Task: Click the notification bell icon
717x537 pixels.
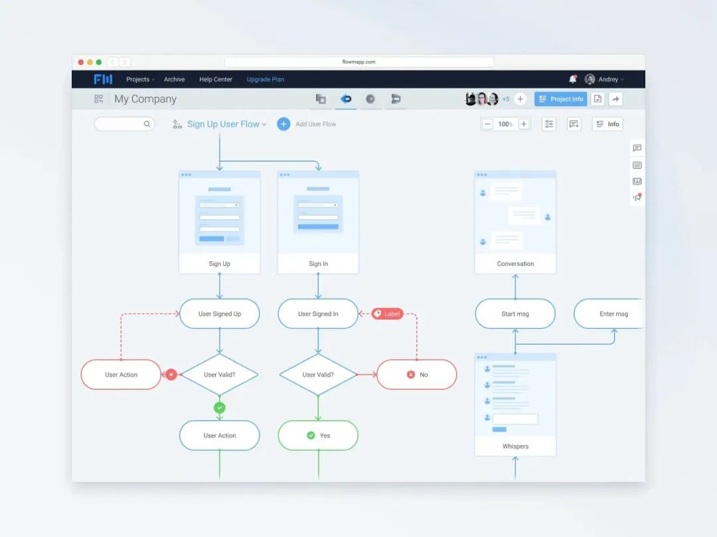Action: (572, 80)
